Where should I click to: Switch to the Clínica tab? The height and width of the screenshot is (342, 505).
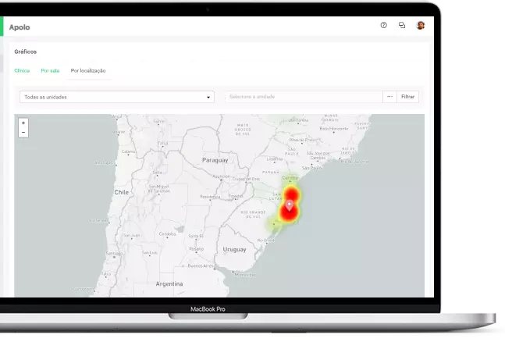tap(22, 70)
